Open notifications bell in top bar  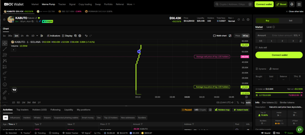(x=292, y=4)
